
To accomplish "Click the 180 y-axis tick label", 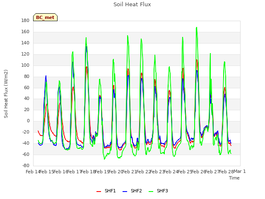I will pyautogui.click(x=25, y=21).
